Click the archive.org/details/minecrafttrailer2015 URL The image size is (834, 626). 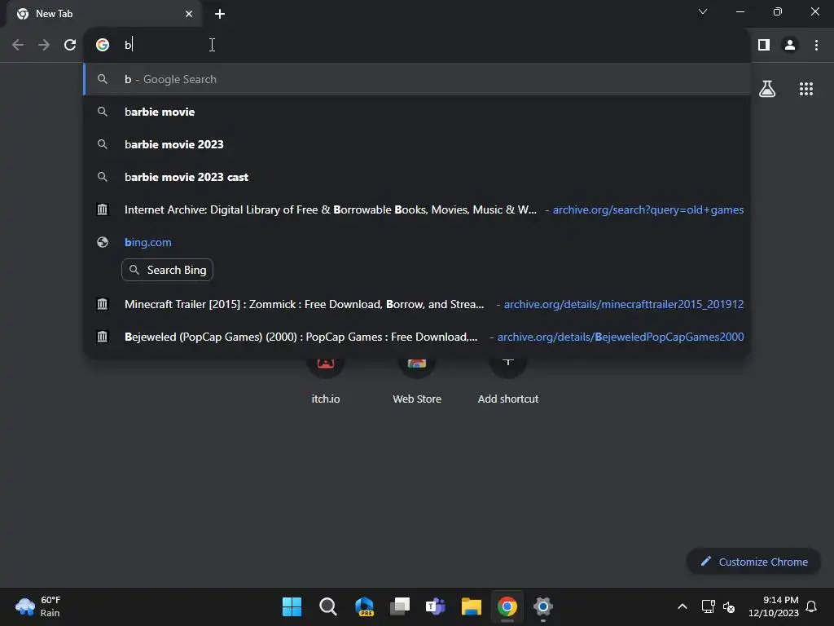click(623, 304)
